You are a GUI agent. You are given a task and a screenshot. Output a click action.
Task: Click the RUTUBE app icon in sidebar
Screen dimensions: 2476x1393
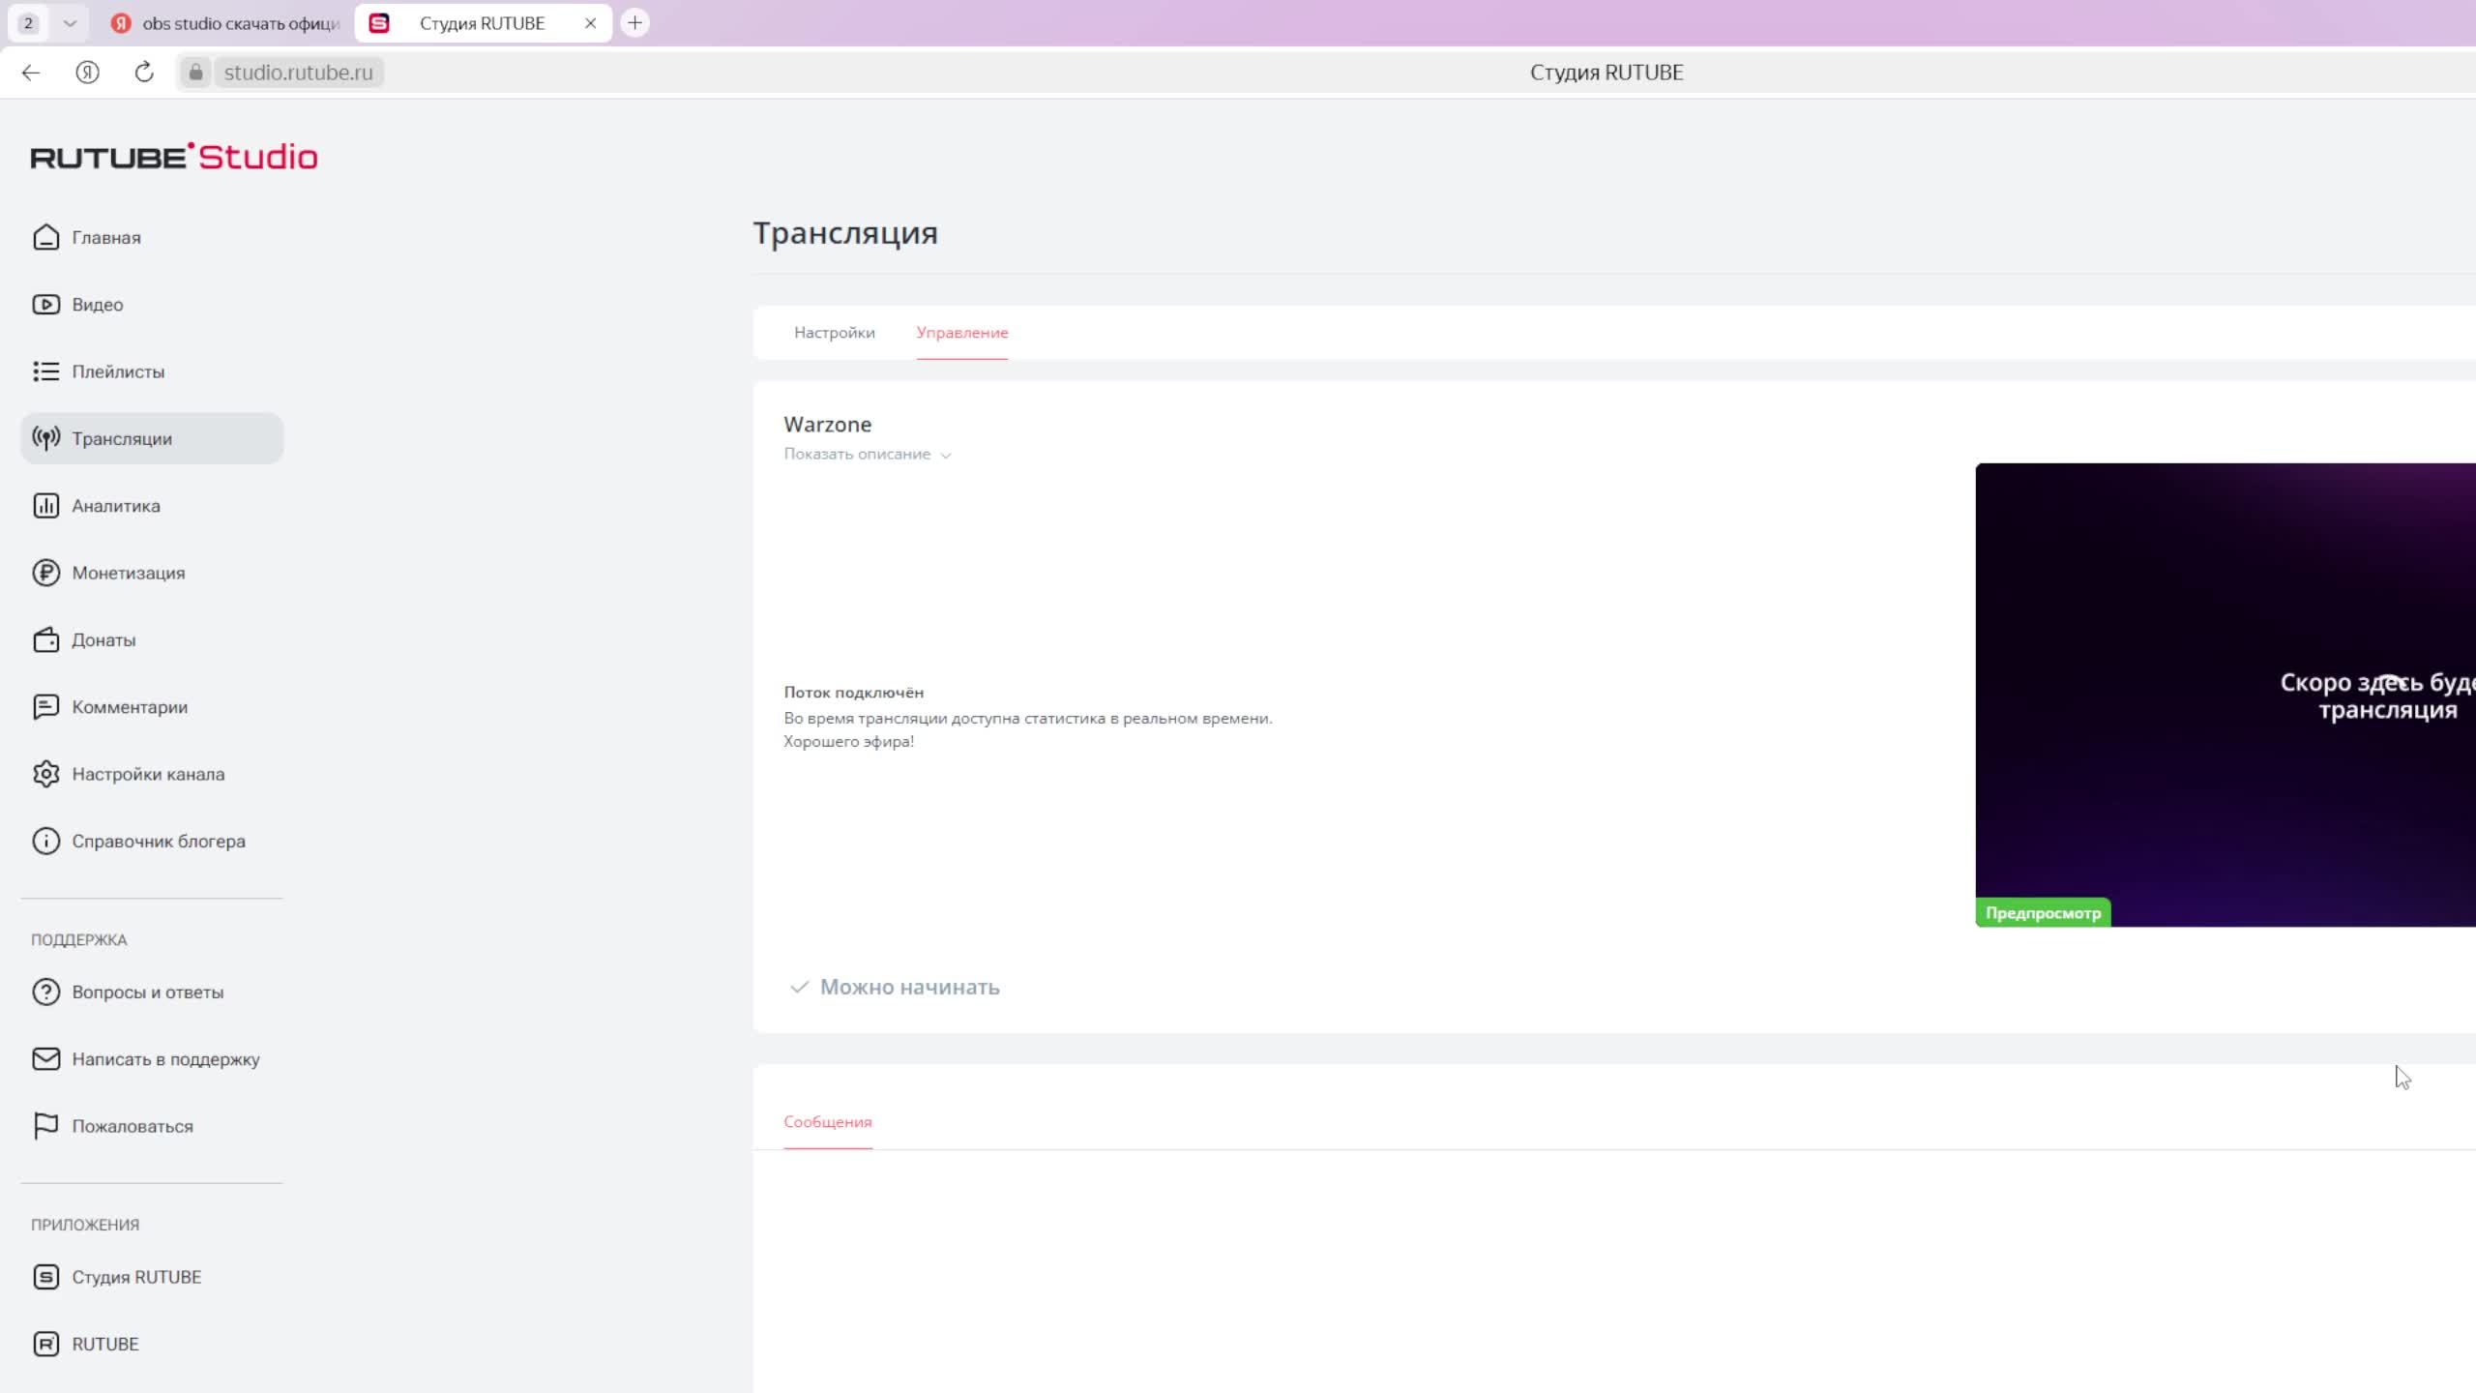(45, 1344)
